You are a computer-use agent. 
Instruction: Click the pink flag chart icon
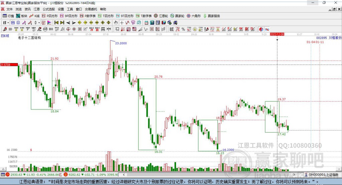(x=49, y=23)
